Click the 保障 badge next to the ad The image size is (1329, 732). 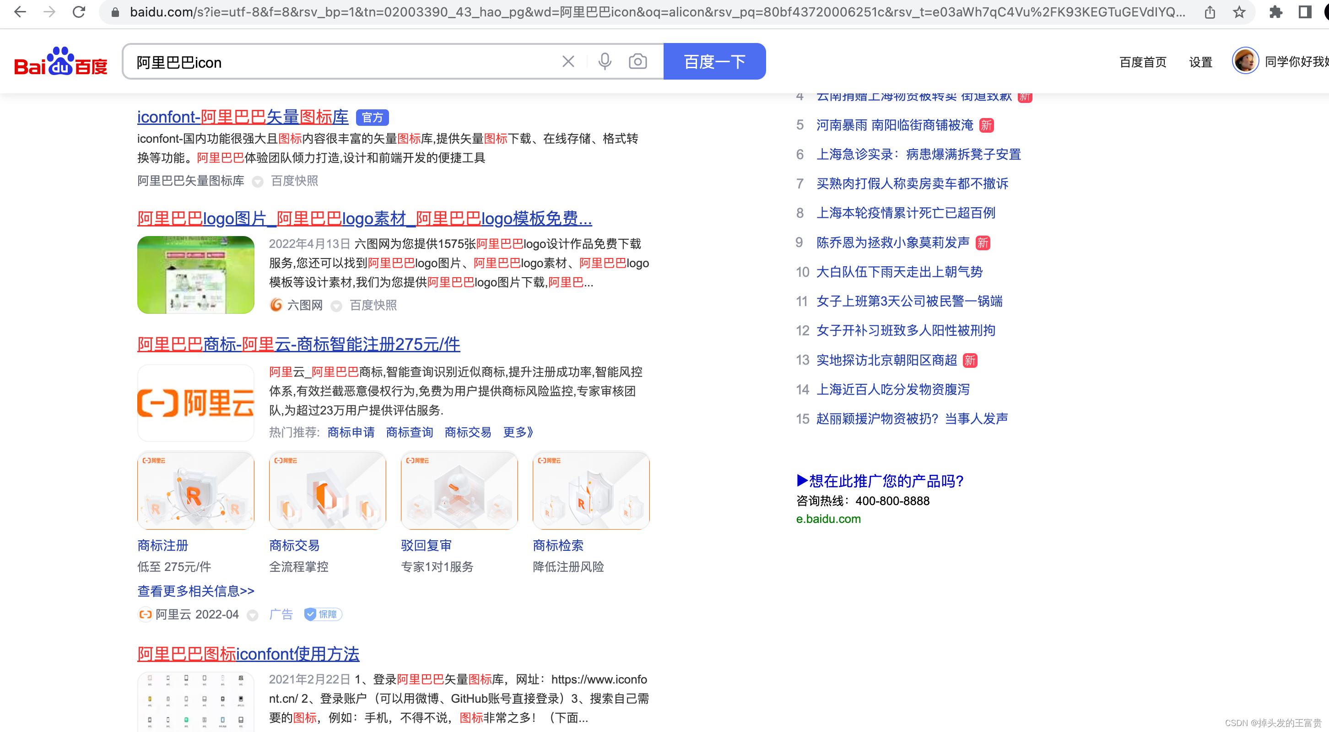(x=323, y=614)
